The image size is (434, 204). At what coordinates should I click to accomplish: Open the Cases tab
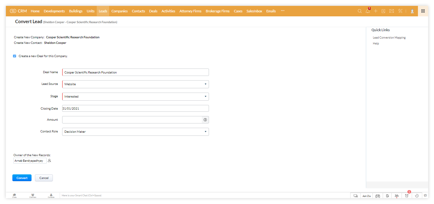click(x=238, y=11)
